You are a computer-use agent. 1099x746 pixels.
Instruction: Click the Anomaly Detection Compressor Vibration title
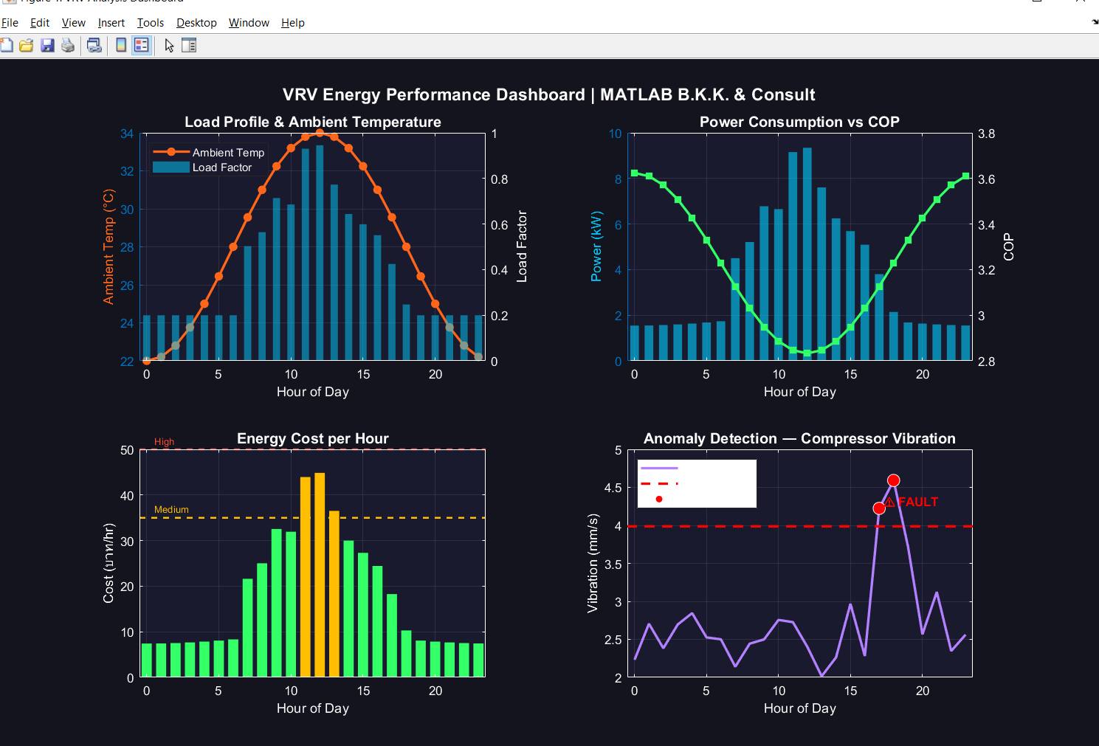(799, 438)
